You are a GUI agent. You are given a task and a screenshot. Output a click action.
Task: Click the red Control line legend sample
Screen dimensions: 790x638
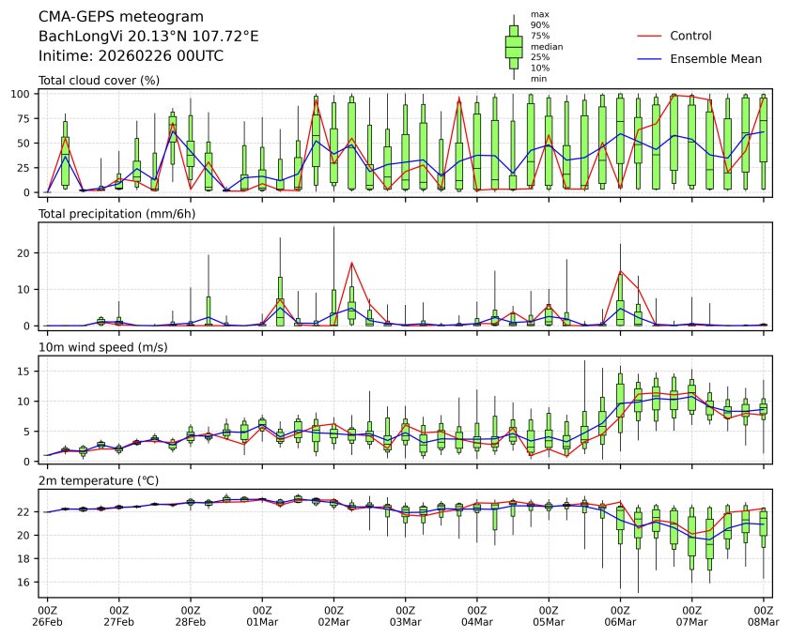click(649, 37)
